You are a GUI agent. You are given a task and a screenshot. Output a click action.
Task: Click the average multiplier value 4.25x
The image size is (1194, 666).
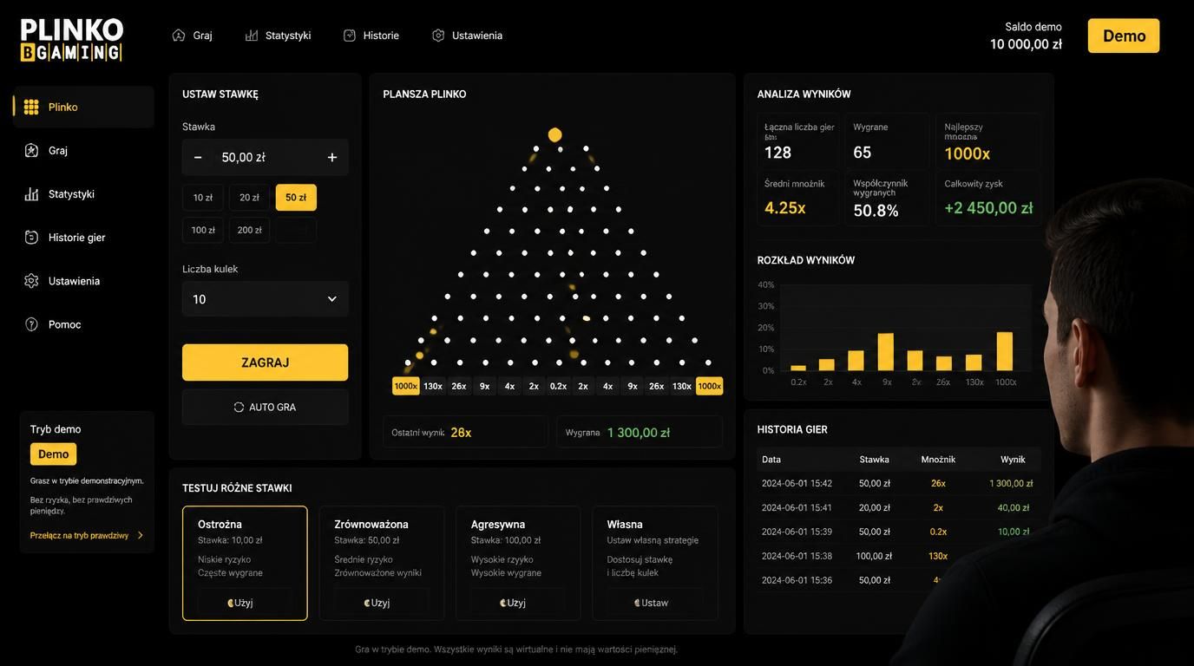click(785, 208)
